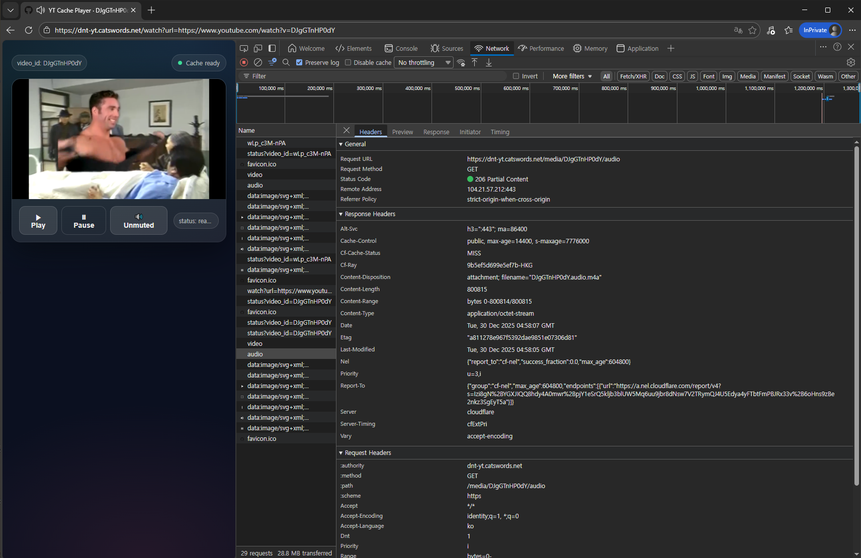Enable the Disable cache checkbox
This screenshot has width=861, height=558.
tap(348, 62)
